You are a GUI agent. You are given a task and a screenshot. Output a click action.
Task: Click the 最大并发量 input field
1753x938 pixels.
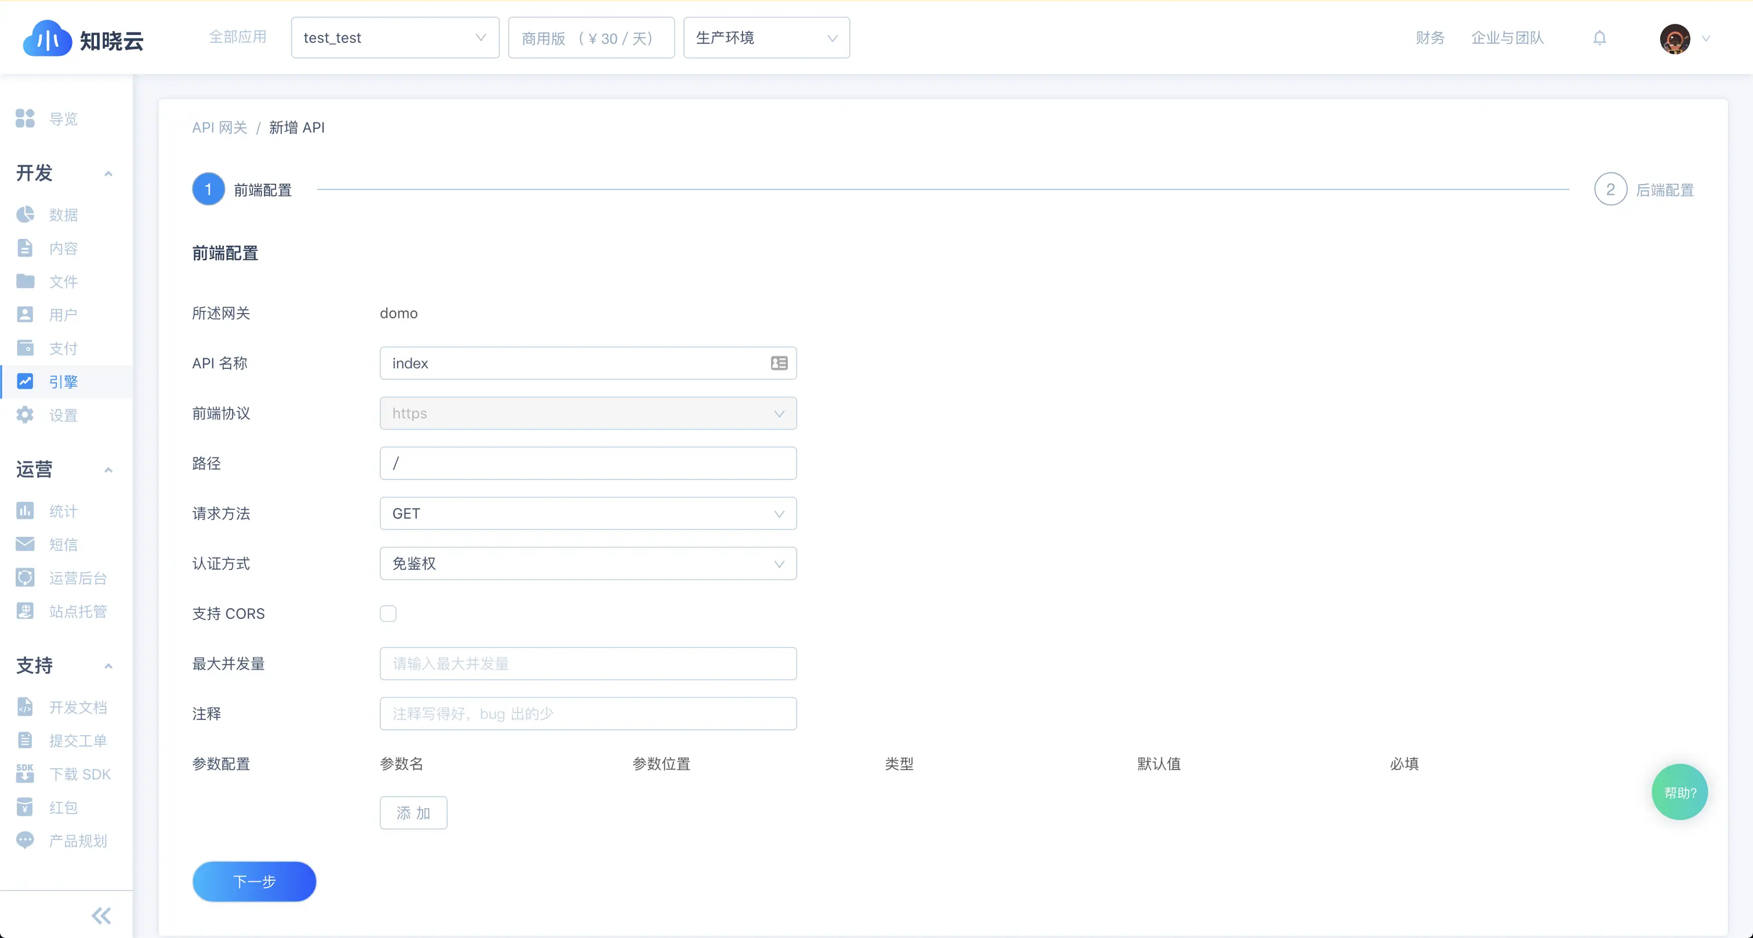pyautogui.click(x=587, y=664)
